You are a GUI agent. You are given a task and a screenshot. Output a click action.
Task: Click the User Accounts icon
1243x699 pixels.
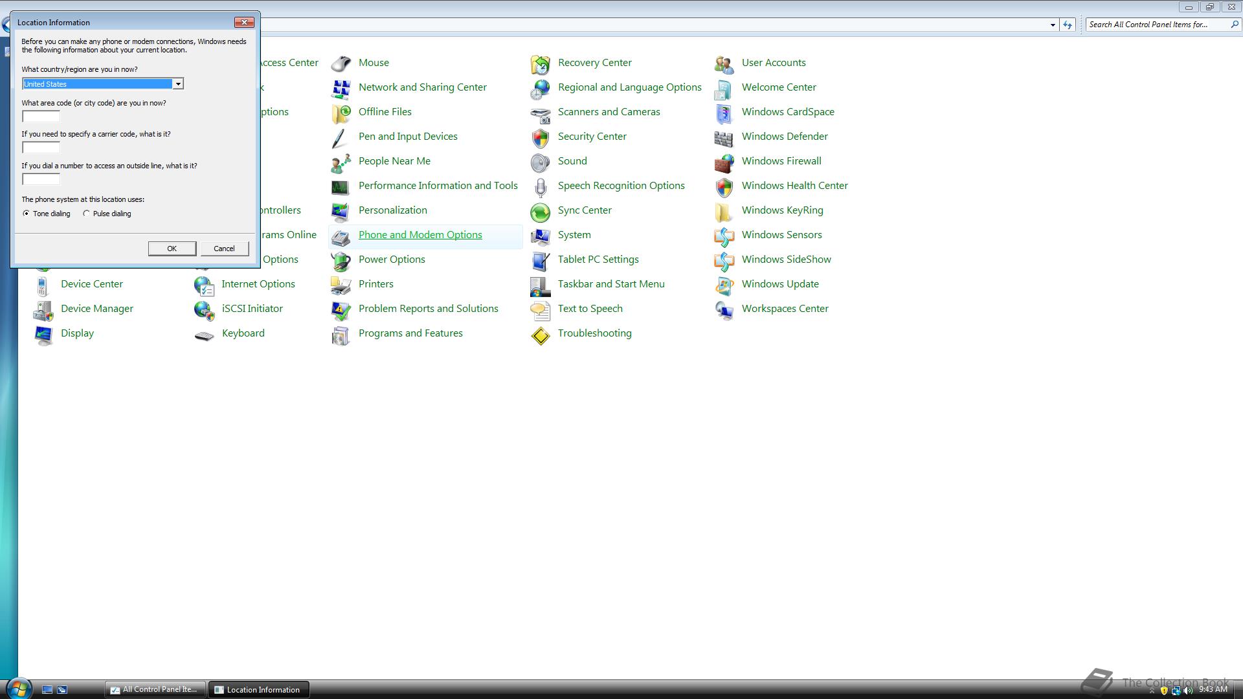click(724, 63)
